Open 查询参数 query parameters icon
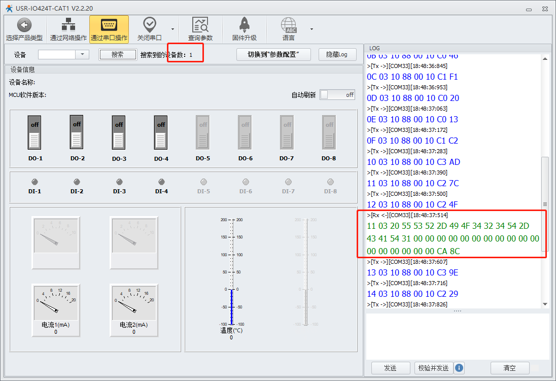 200,25
